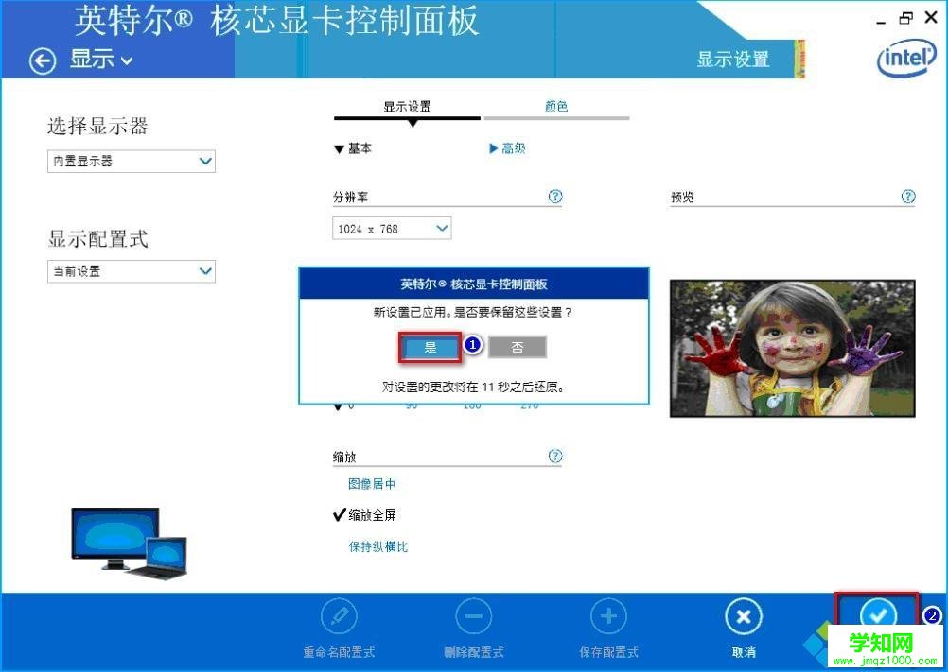Click 是 to keep the new settings
This screenshot has width=948, height=672.
(430, 347)
